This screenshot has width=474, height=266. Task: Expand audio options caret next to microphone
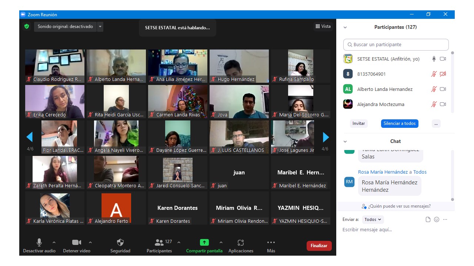click(54, 242)
